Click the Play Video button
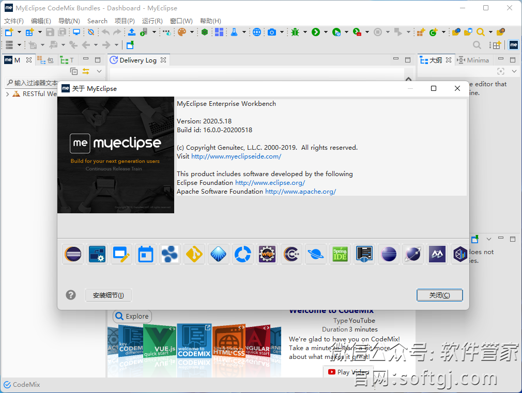The width and height of the screenshot is (522, 393). pyautogui.click(x=348, y=372)
